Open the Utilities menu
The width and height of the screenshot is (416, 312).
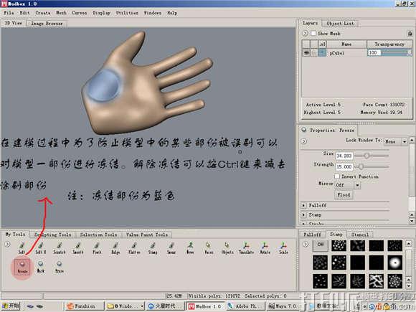click(127, 13)
